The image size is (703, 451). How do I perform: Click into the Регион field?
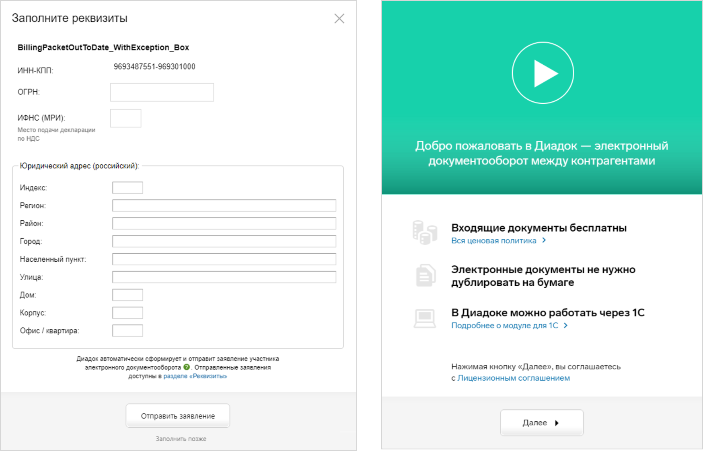(224, 205)
